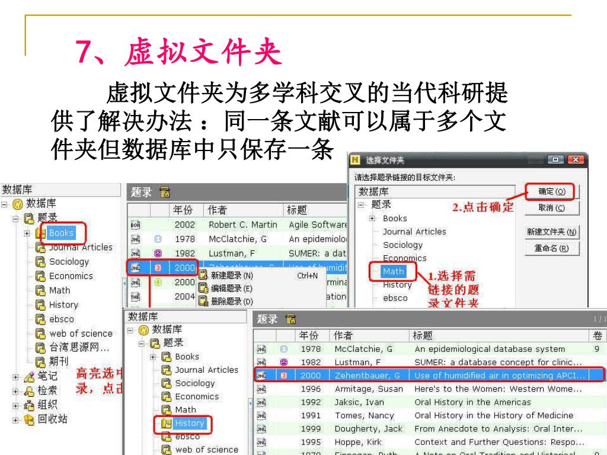Click 删除题录 menu icon

203,301
